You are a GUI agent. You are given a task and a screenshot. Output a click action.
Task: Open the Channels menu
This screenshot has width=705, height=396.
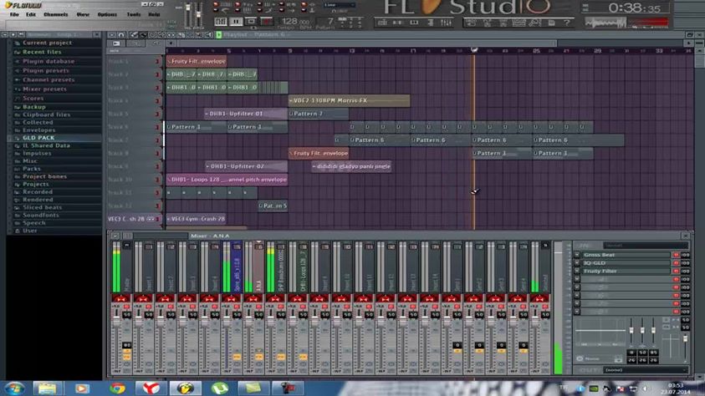click(56, 14)
